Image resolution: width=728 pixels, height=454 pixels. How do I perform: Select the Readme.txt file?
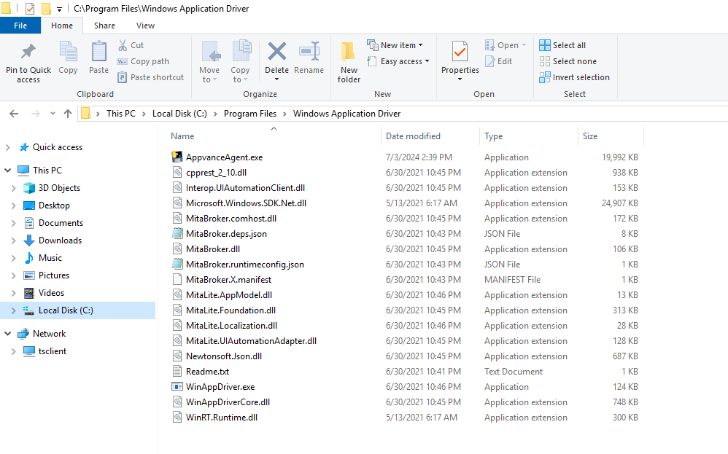(x=208, y=372)
